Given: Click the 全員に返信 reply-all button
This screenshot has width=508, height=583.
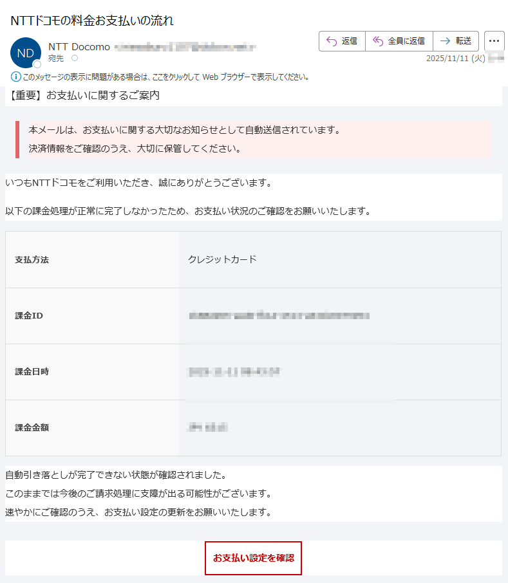Looking at the screenshot, I should [399, 41].
